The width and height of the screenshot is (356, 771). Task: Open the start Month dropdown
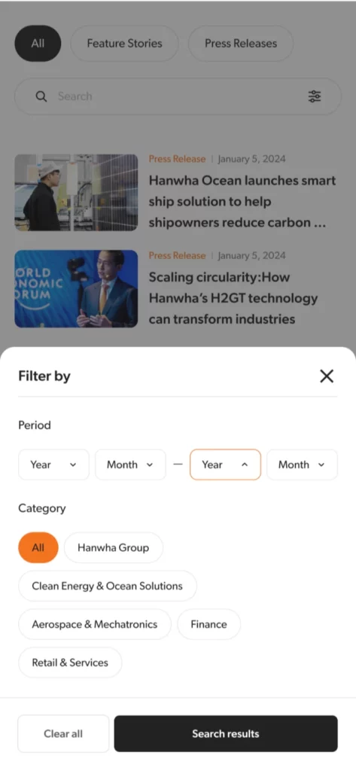click(130, 465)
